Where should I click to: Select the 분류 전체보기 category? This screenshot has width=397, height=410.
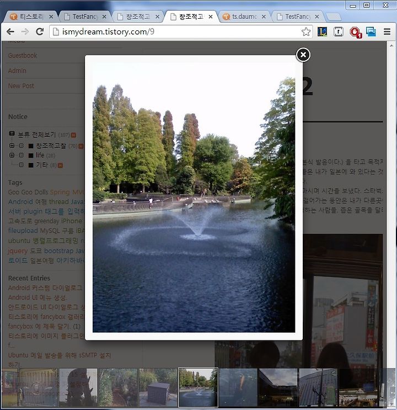tap(37, 135)
